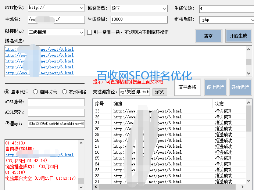Viewport: 254px width, 190px height.
Task: Click the 生成位数 input field
Action: pos(226,8)
